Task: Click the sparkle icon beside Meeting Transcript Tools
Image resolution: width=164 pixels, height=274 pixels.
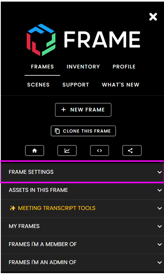Action: pos(12,208)
